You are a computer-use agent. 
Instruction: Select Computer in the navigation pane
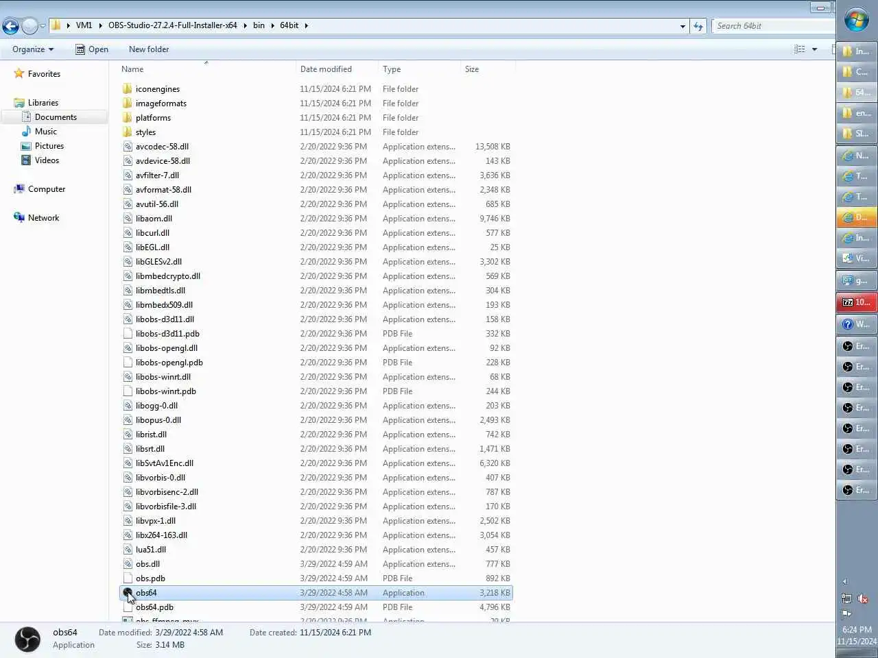(x=47, y=189)
